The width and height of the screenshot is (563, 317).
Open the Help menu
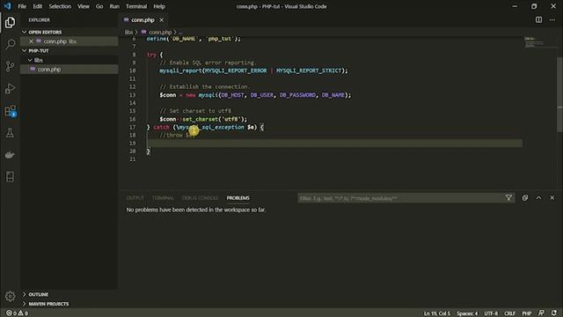pos(159,6)
